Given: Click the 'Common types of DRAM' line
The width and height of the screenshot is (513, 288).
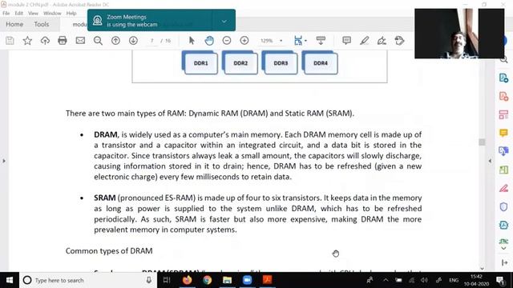Looking at the screenshot, I should click(x=109, y=250).
